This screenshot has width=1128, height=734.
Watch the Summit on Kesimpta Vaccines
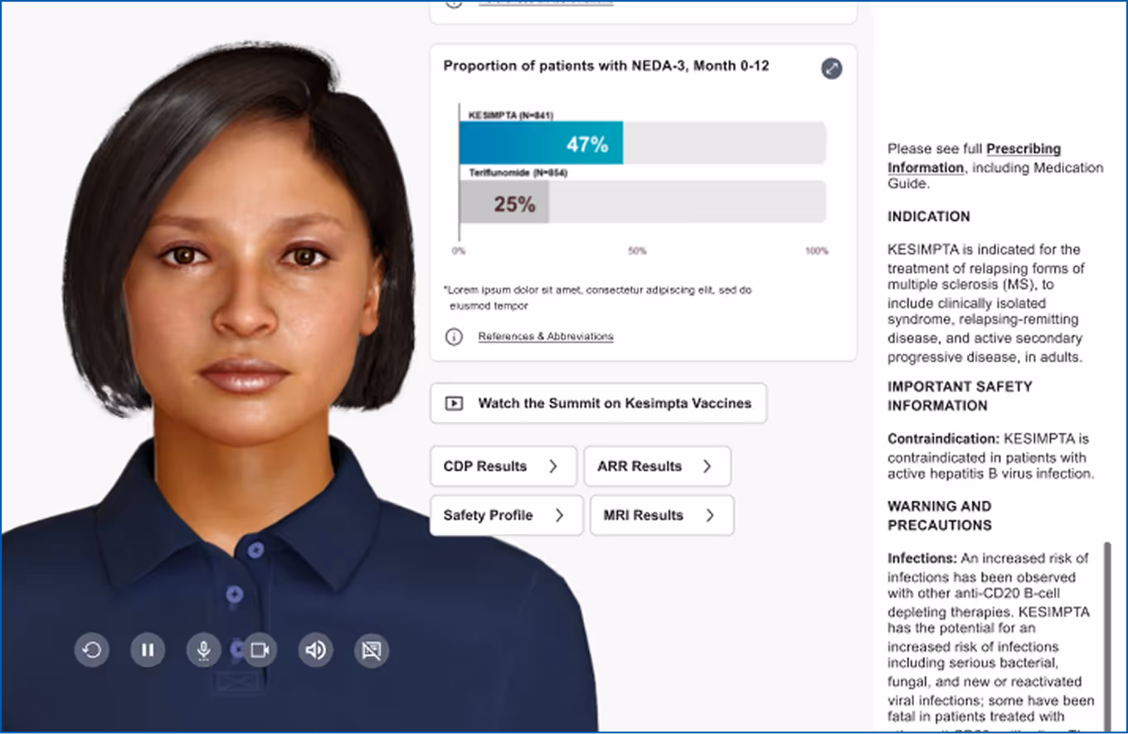pos(598,403)
